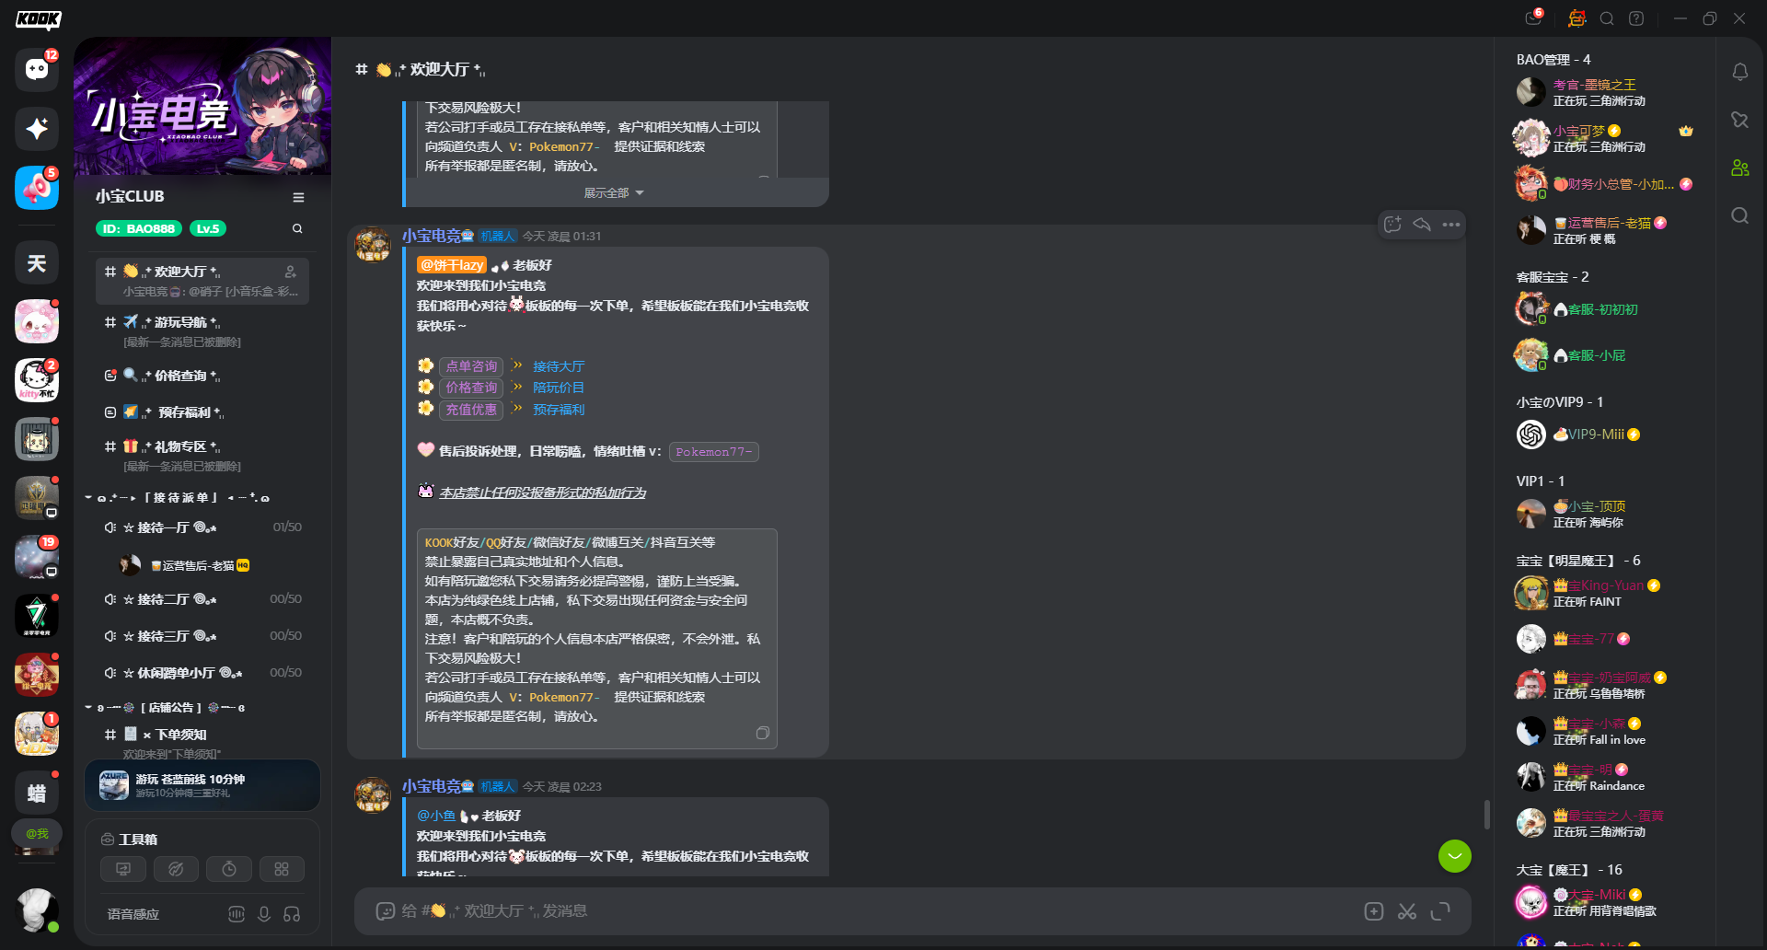Screen dimensions: 1767x950
Task: Select the 预存福利 channel
Action: click(202, 412)
